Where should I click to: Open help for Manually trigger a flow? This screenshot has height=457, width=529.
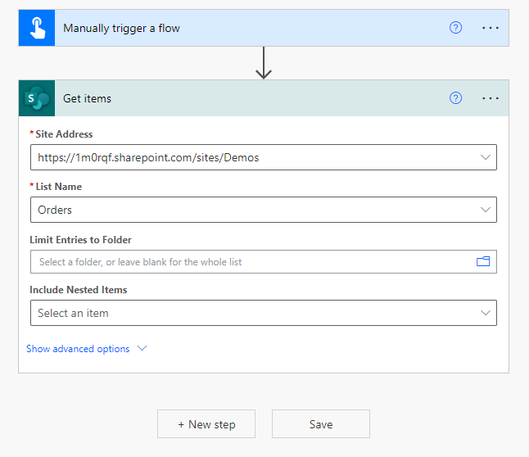coord(456,28)
